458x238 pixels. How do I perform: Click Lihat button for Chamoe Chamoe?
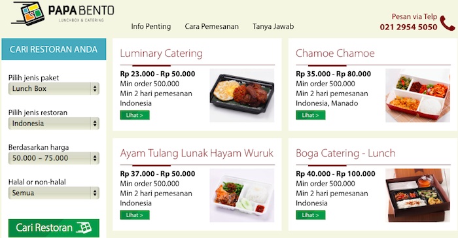tap(311, 115)
